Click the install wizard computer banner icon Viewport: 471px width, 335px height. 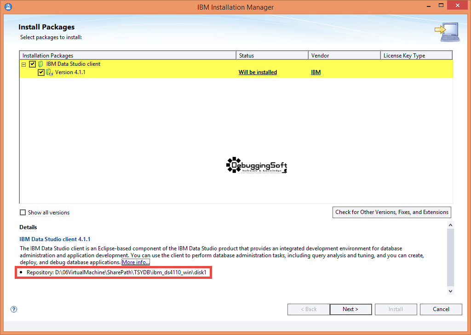pyautogui.click(x=447, y=32)
